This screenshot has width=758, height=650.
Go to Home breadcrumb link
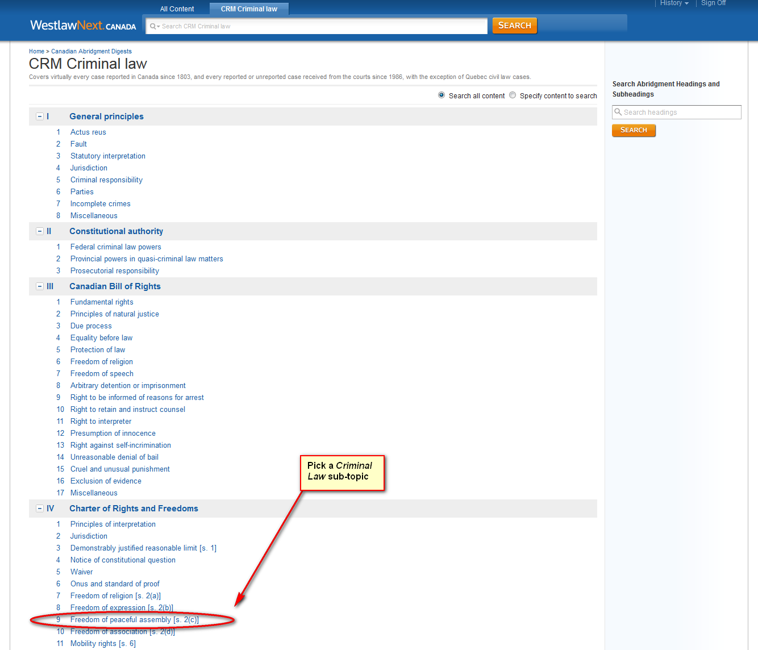pos(36,51)
